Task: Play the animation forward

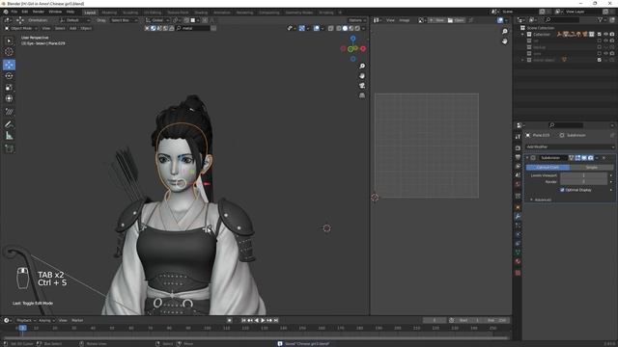Action: pos(263,320)
